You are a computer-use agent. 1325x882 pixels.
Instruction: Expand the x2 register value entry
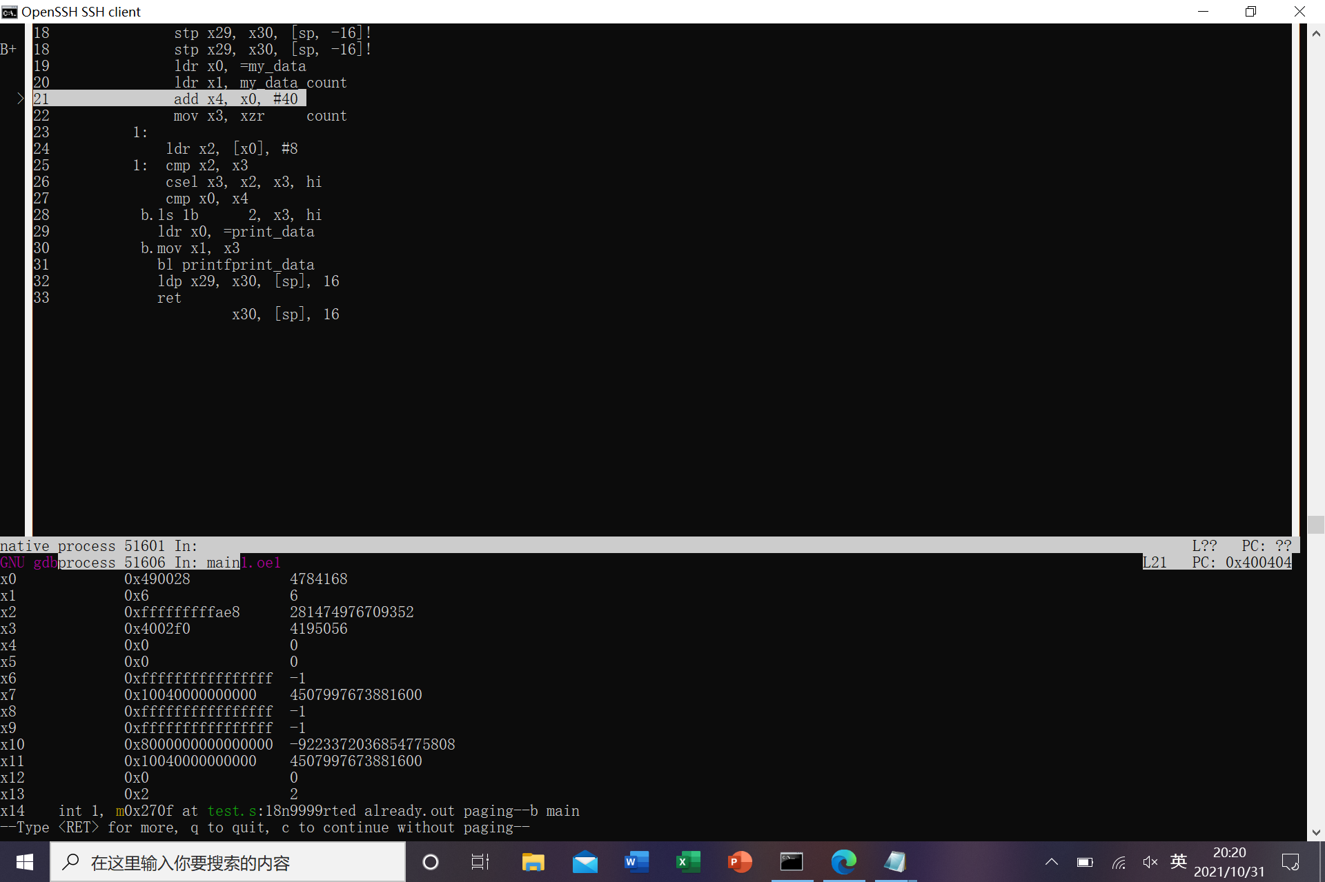[8, 611]
